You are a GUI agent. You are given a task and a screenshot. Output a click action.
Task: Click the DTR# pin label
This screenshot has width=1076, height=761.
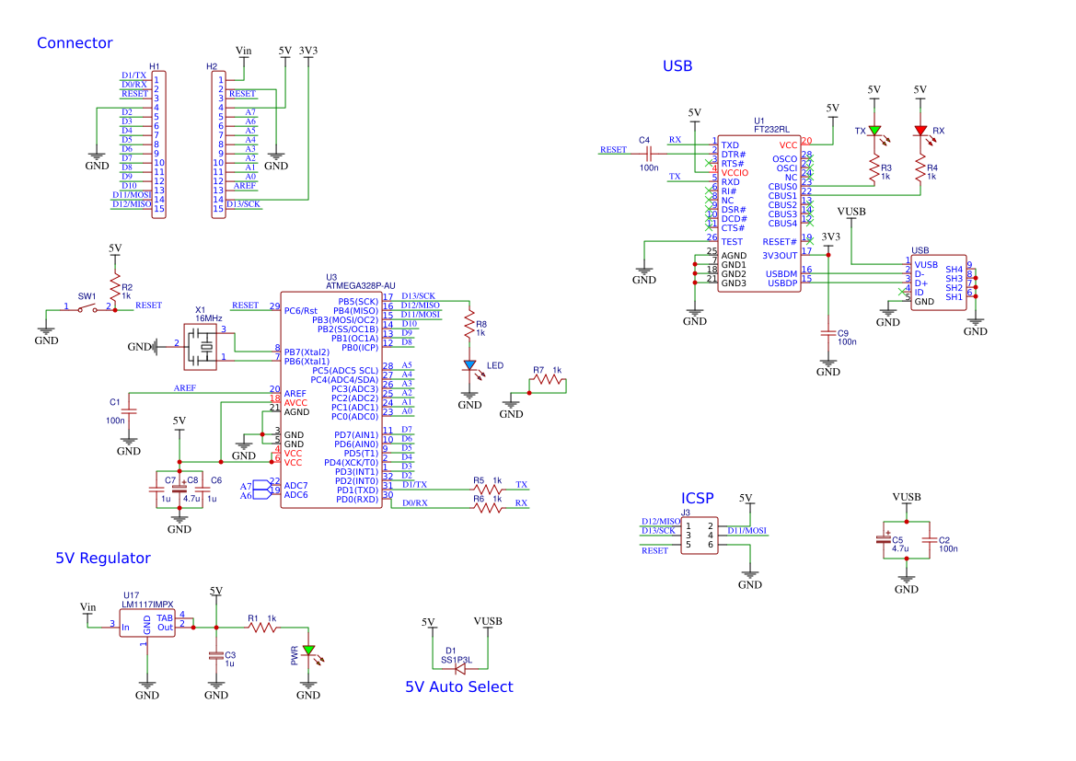click(734, 155)
